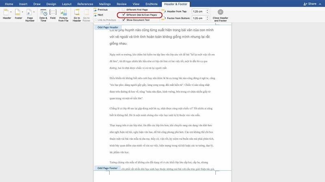Open the View tab

136,4
